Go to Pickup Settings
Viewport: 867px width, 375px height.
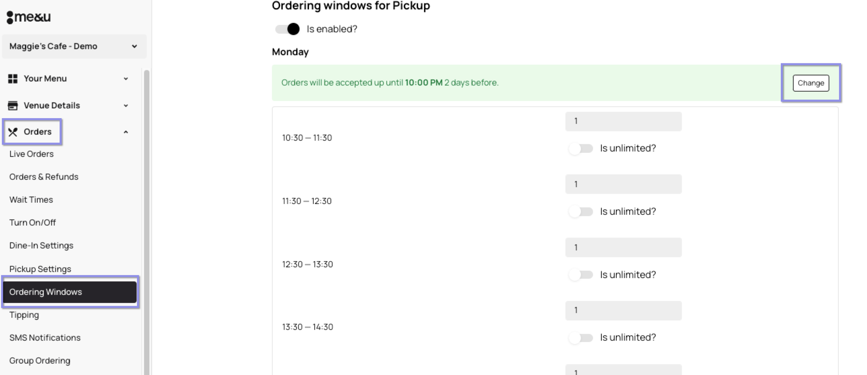coord(40,269)
